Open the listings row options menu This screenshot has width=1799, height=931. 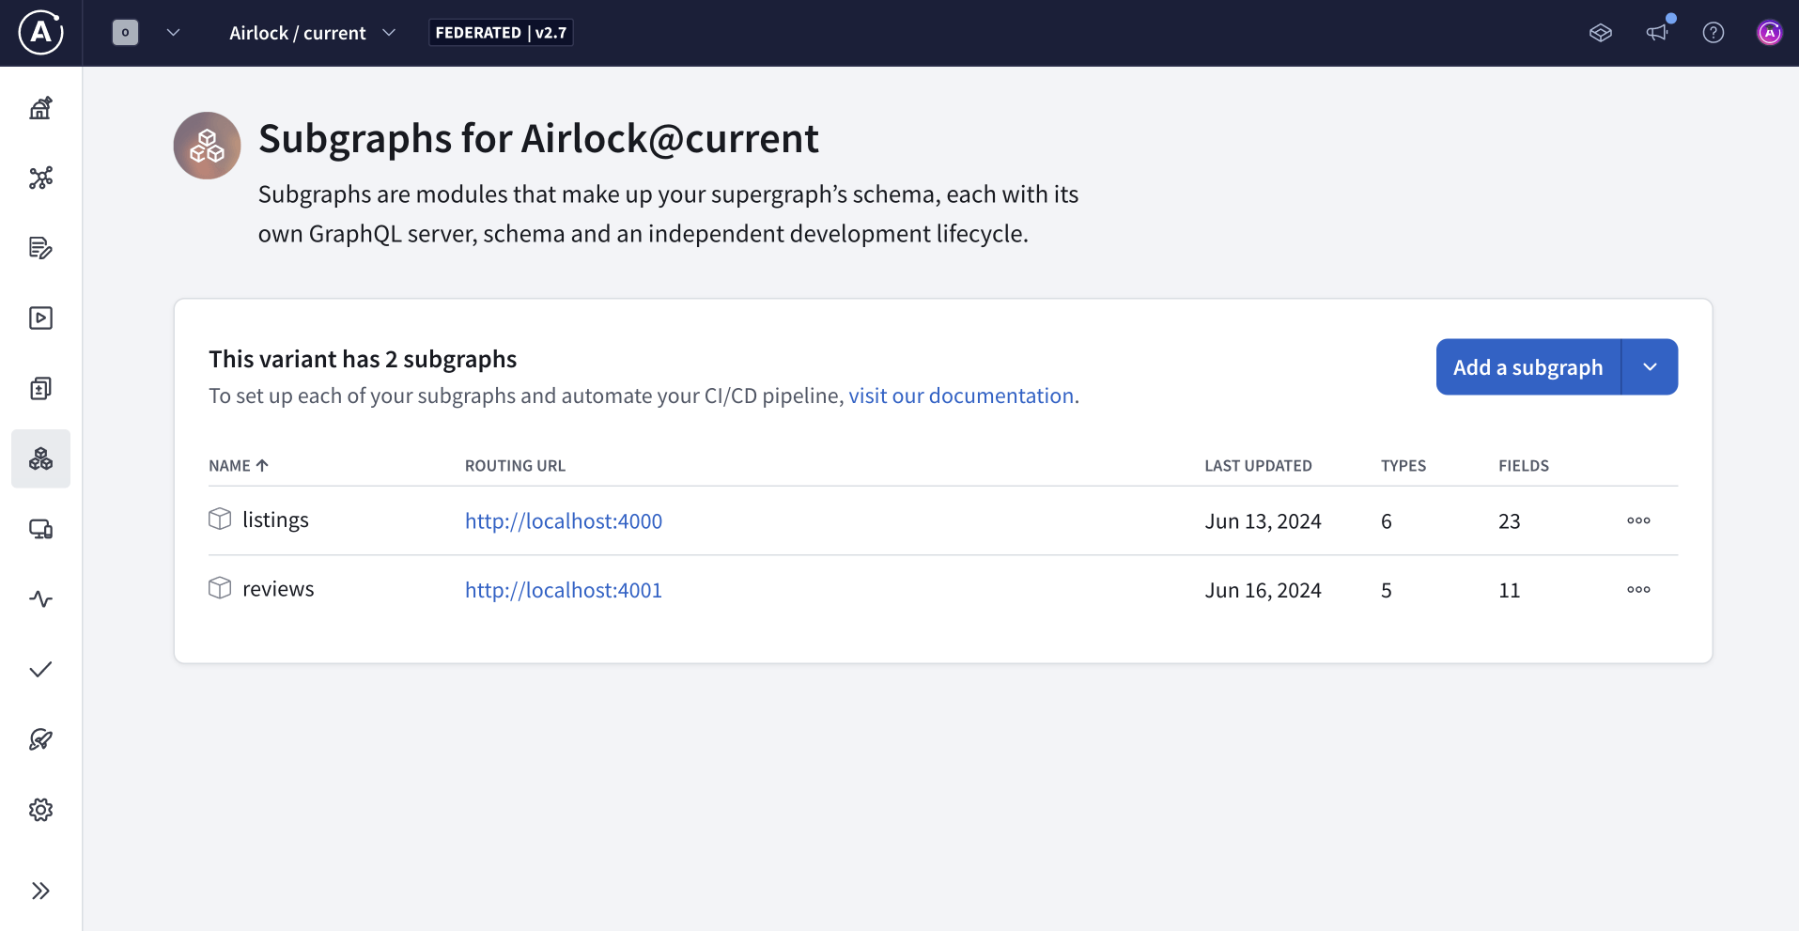(x=1637, y=520)
